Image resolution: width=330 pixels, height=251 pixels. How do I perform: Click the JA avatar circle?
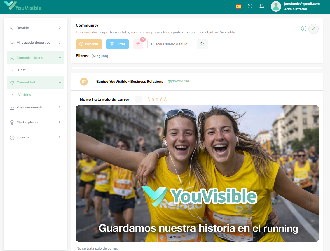click(x=313, y=28)
